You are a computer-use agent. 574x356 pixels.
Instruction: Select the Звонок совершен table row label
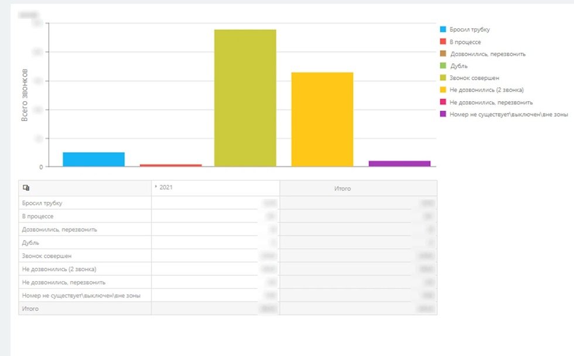point(46,256)
